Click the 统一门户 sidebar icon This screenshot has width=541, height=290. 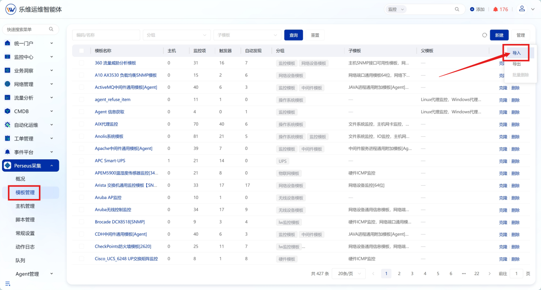[8, 43]
